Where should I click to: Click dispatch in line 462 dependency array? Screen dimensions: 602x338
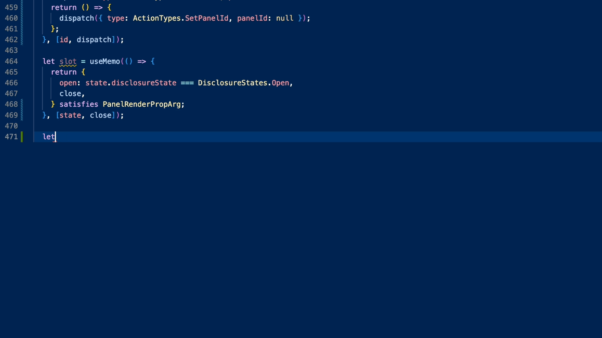(94, 39)
